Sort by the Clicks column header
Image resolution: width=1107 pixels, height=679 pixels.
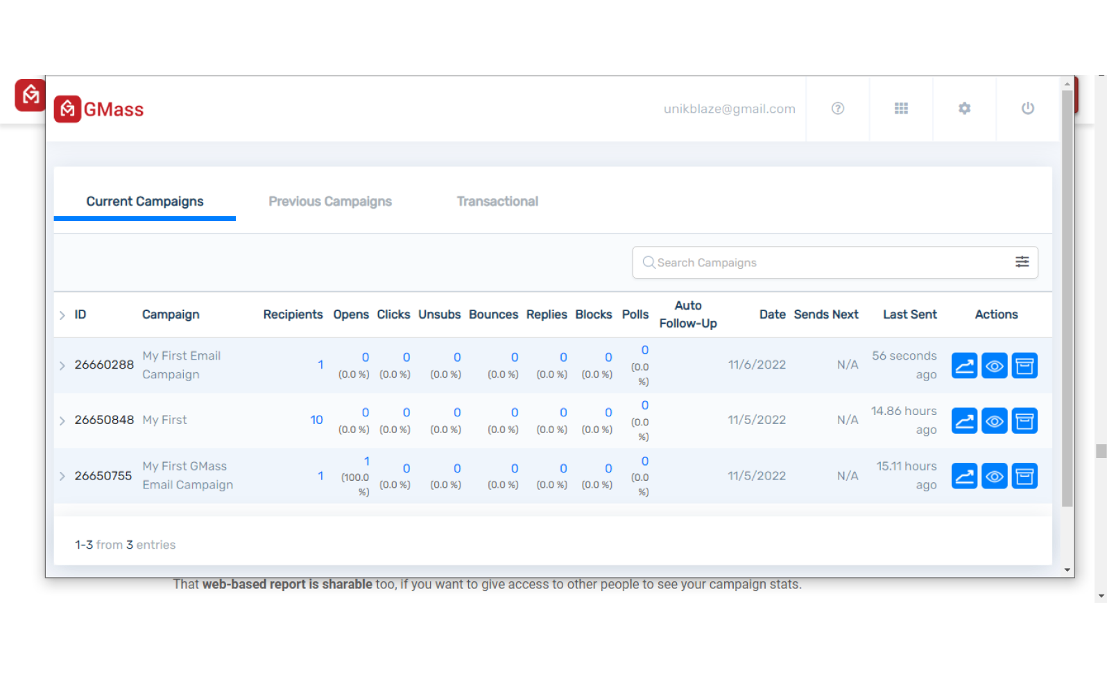tap(393, 315)
